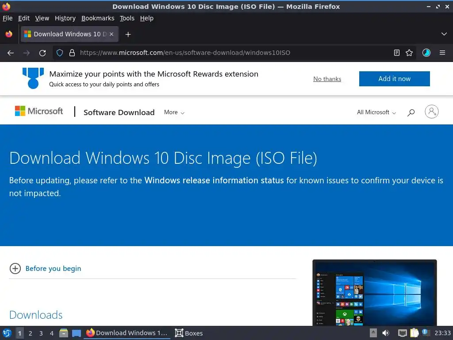The height and width of the screenshot is (340, 453).
Task: Open the tracking protection shield icon
Action: coord(60,53)
